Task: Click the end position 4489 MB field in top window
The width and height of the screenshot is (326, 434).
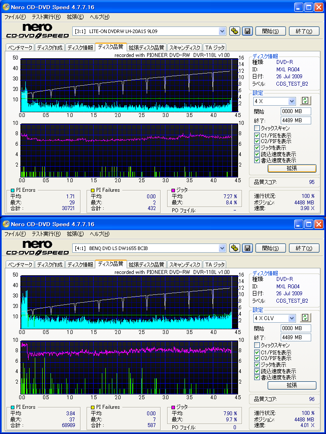Action: (x=296, y=120)
